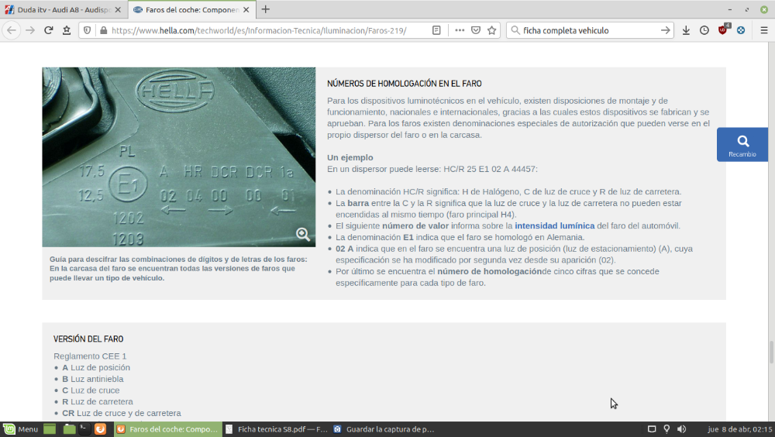Follow the 'intensidad lumínica' link

coord(555,226)
